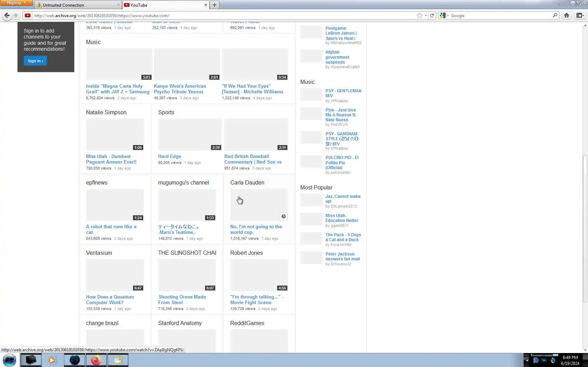Click the address bar URL field
588x367 pixels.
(224, 15)
